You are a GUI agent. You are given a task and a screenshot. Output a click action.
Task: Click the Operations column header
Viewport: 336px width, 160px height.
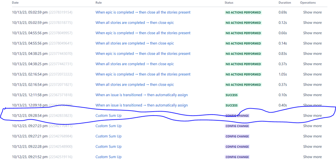[x=308, y=3]
